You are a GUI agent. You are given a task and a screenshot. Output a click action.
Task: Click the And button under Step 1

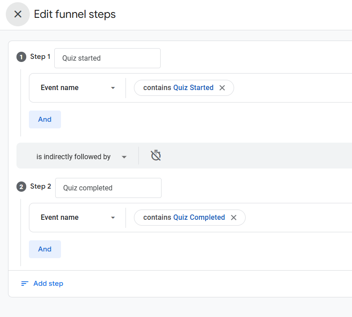point(45,119)
